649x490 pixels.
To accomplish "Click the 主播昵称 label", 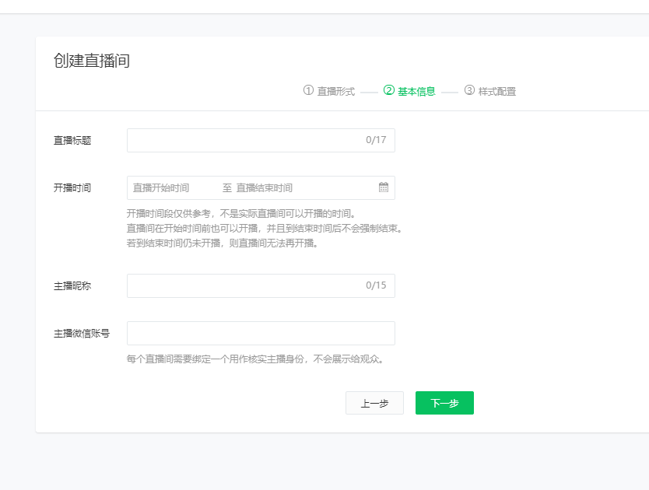I will (x=72, y=286).
